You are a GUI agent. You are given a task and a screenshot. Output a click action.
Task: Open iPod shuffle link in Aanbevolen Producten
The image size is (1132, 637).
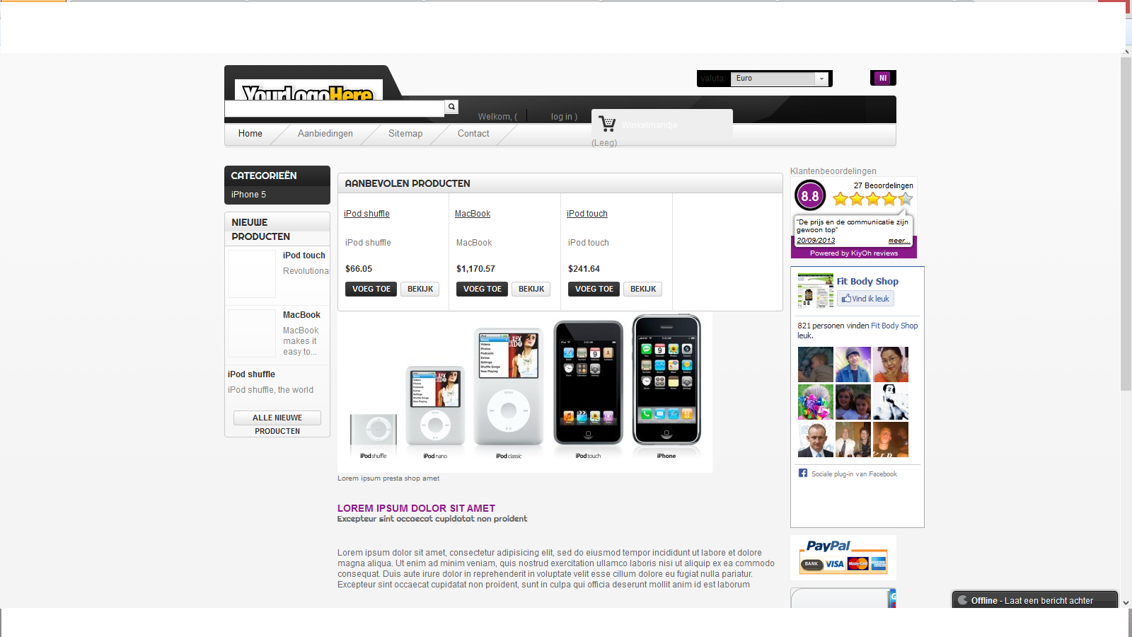click(x=366, y=214)
